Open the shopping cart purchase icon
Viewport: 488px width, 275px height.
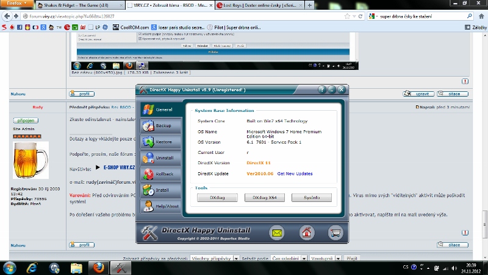335,233
